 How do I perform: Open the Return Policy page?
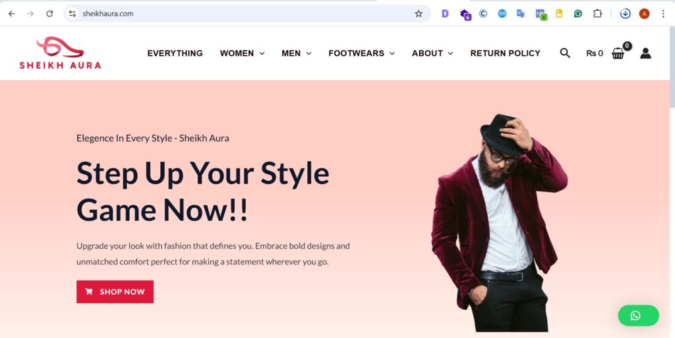pos(505,53)
